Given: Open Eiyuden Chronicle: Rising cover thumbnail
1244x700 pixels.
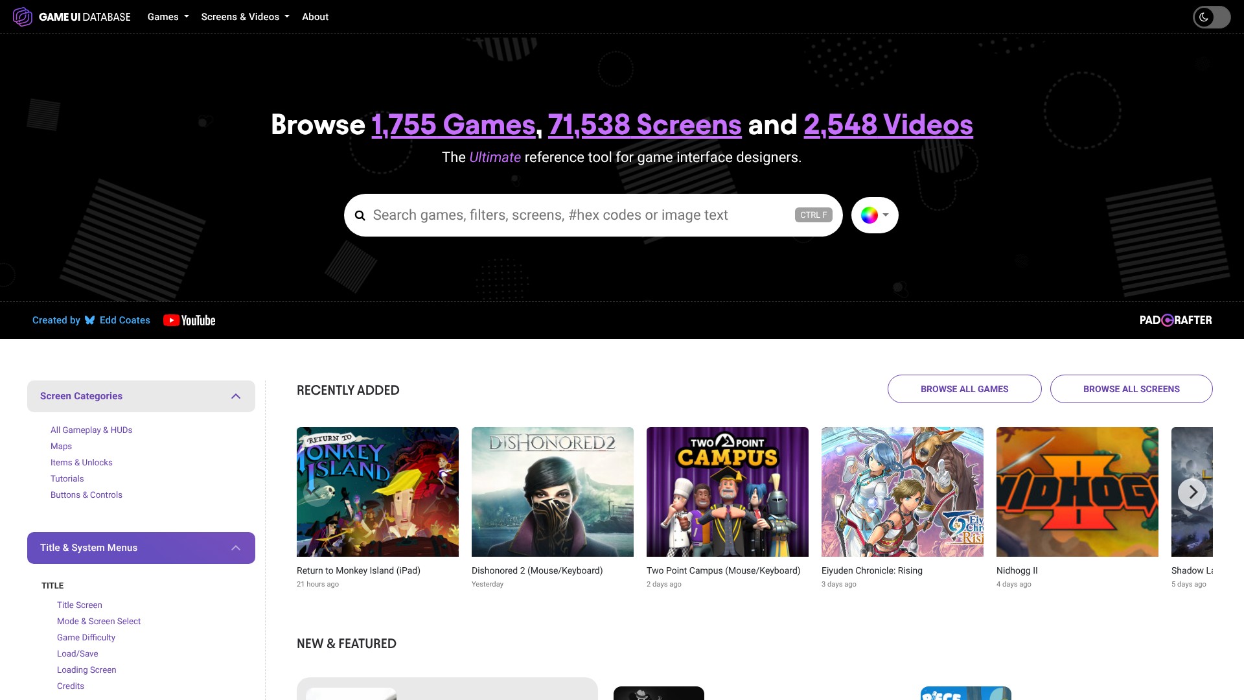Looking at the screenshot, I should (x=903, y=492).
